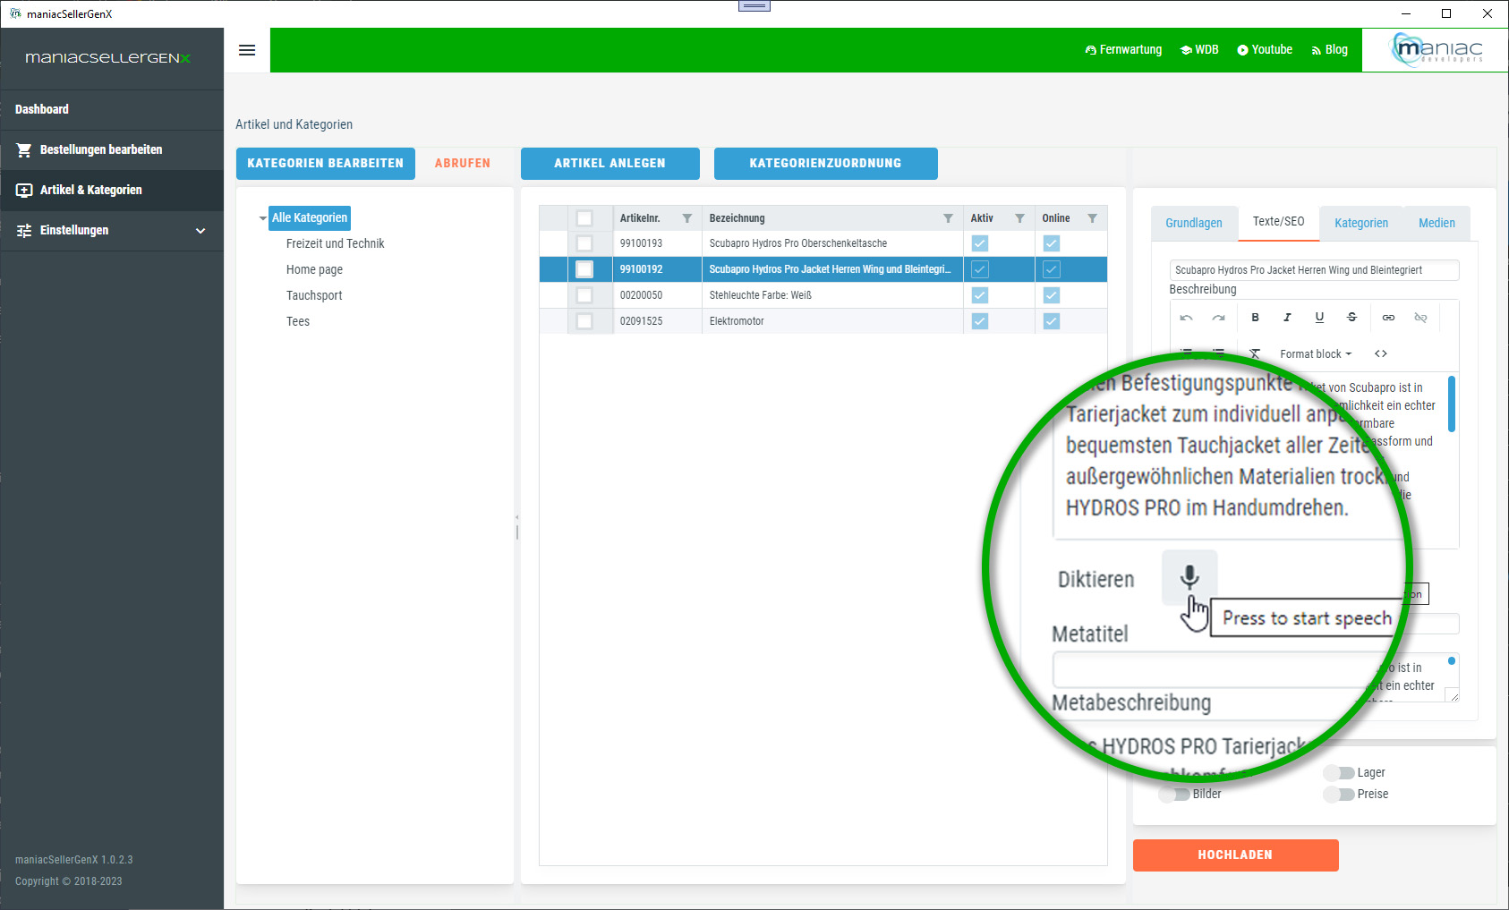Click the description editor blue scrollbar

click(1451, 404)
